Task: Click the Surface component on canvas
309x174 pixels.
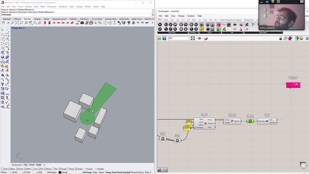Action: (x=250, y=121)
